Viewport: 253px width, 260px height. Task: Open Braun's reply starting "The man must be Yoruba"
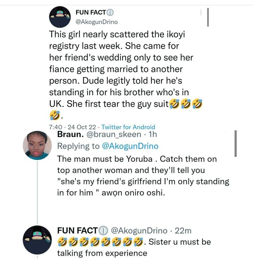click(141, 176)
